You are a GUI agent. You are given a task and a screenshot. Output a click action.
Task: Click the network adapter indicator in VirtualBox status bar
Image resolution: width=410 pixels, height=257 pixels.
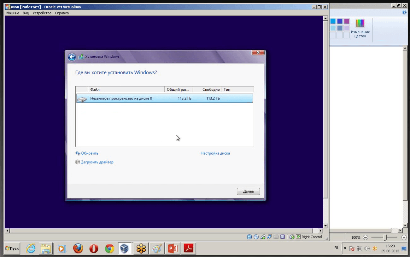(269, 237)
